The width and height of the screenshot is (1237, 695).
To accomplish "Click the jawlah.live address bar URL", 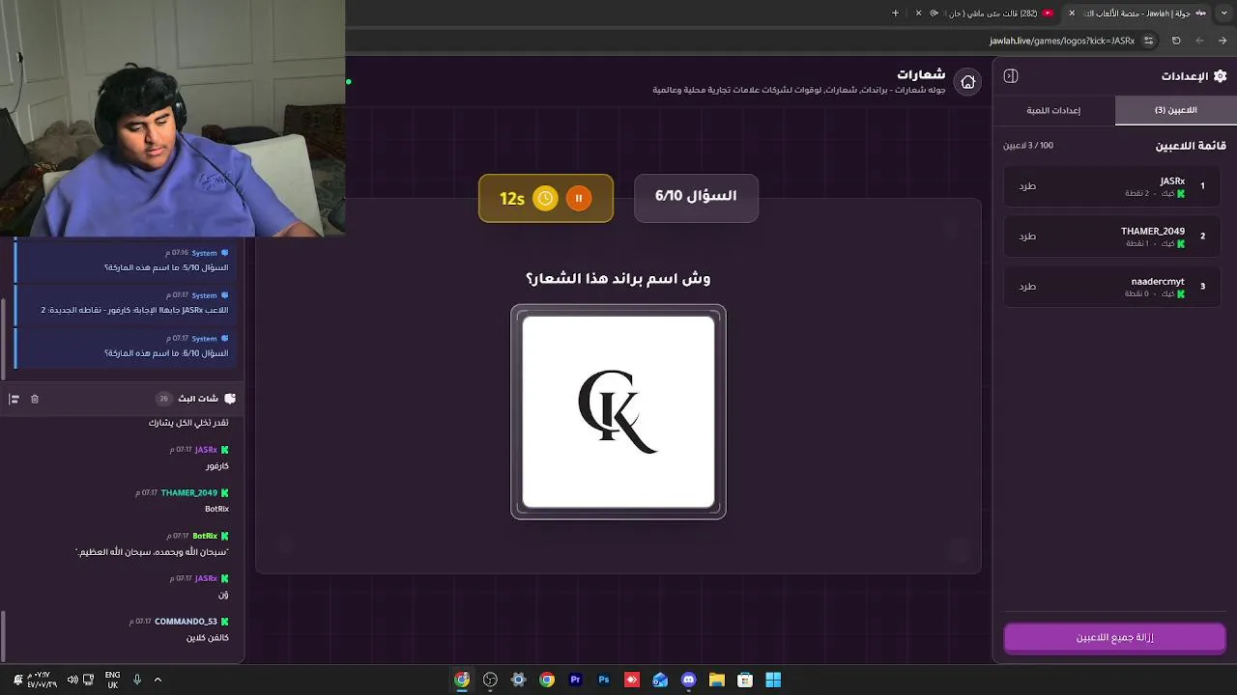I will click(1061, 41).
